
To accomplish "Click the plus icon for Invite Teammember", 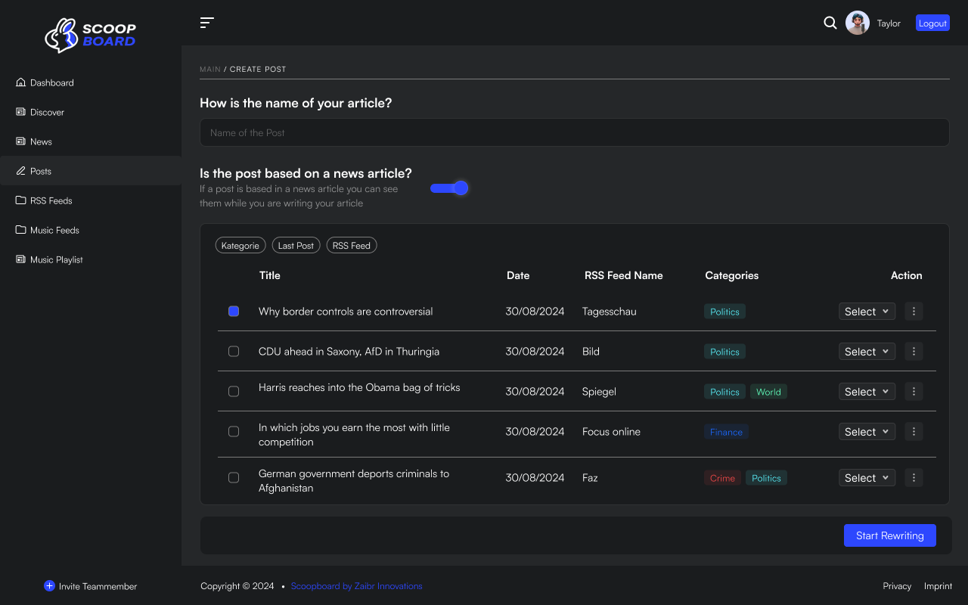I will (49, 586).
